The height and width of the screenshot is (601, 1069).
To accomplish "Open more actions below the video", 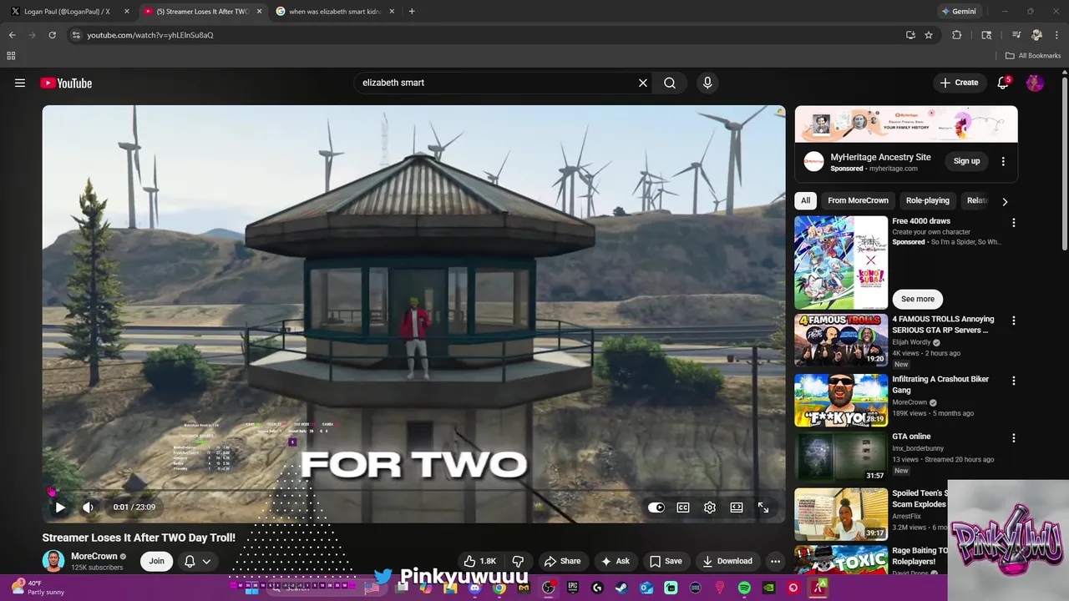I will (775, 561).
